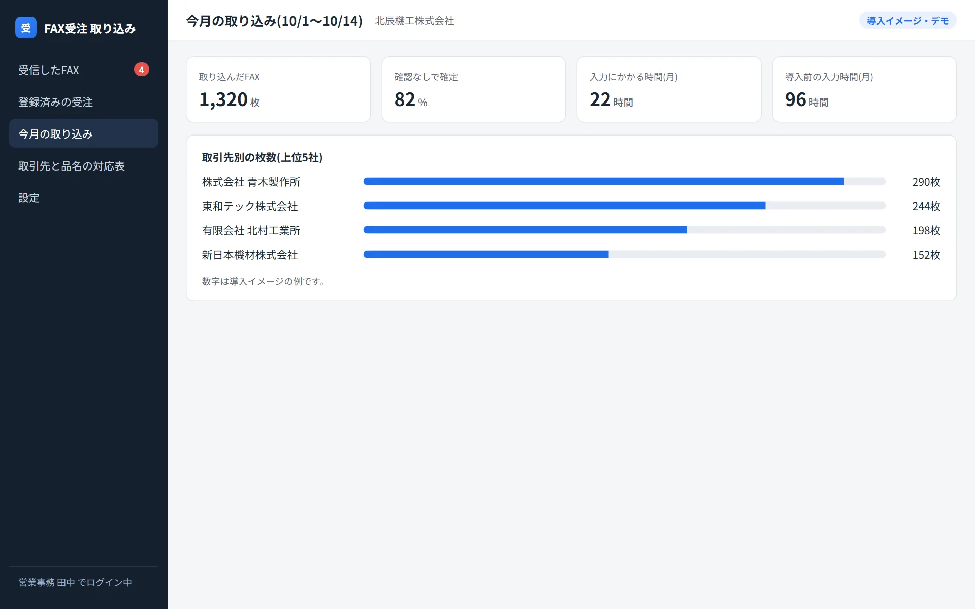Click the 東和テック株式会社 label
Viewport: 975px width, 609px height.
[x=250, y=206]
